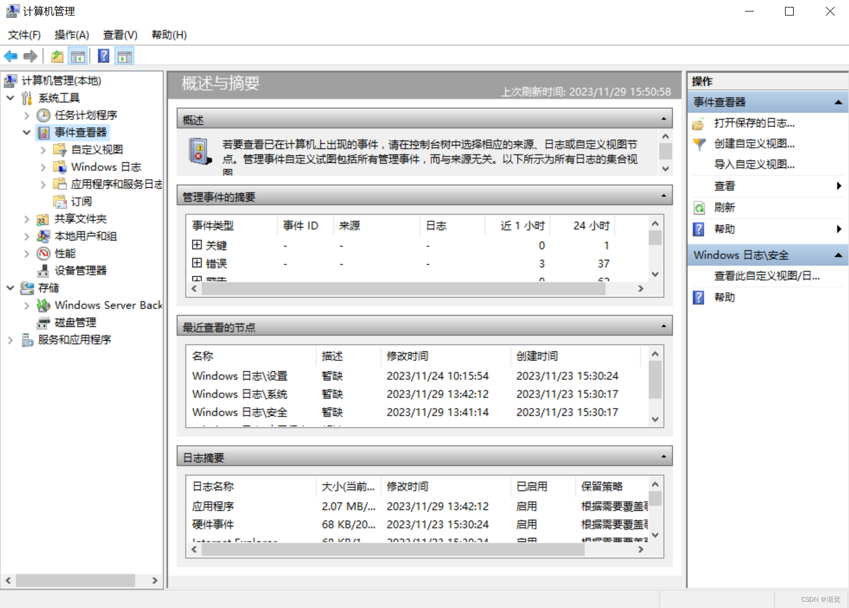
Task: Expand the 自定义视图 node chevron
Action: 43,150
